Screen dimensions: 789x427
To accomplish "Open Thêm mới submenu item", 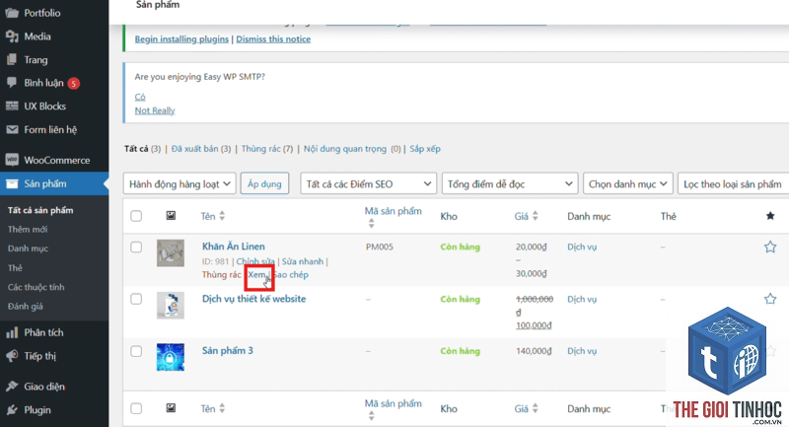I will pos(28,230).
